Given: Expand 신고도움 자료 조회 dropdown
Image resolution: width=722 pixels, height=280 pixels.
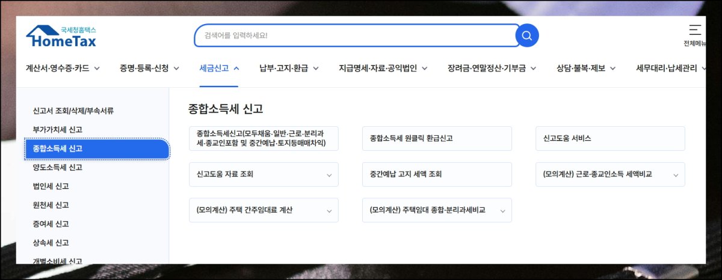Looking at the screenshot, I should click(x=264, y=174).
